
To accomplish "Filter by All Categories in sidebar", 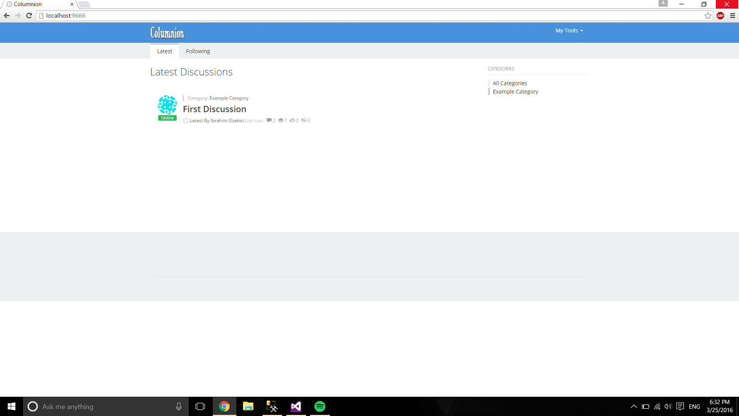I will click(x=510, y=83).
